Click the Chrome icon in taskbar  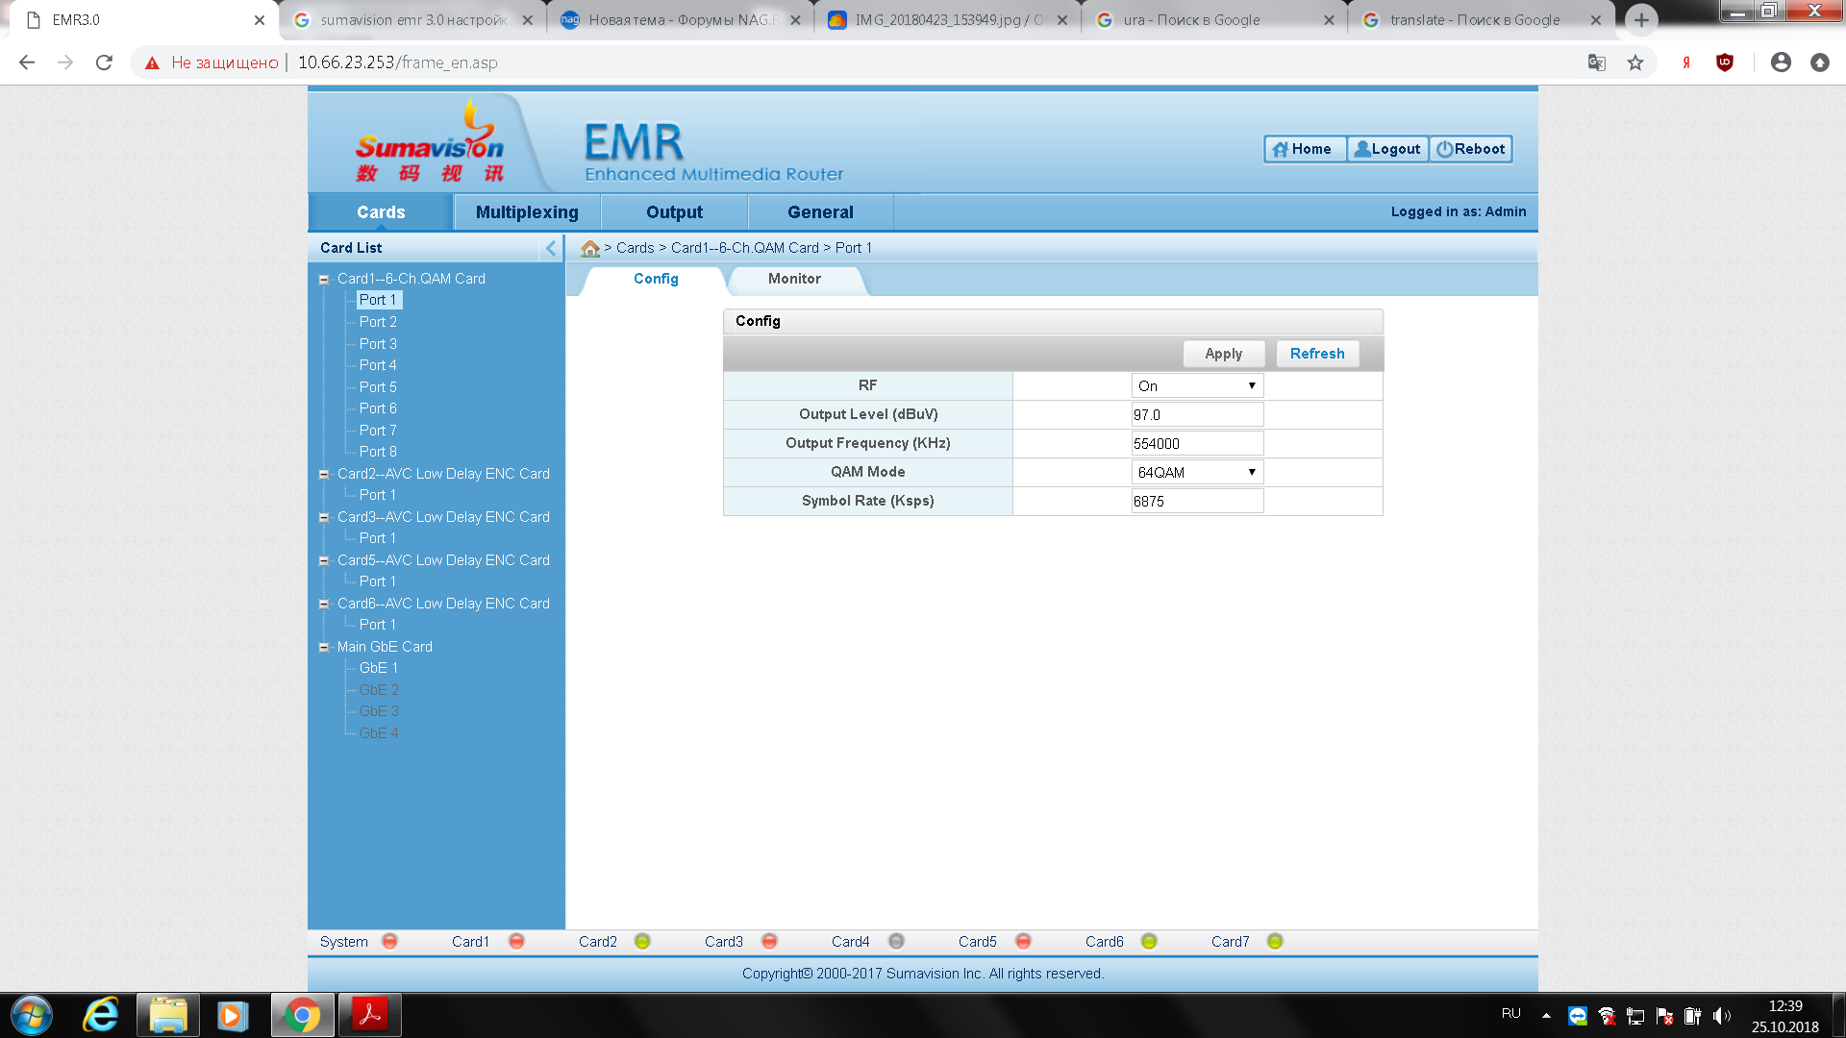[x=302, y=1015]
